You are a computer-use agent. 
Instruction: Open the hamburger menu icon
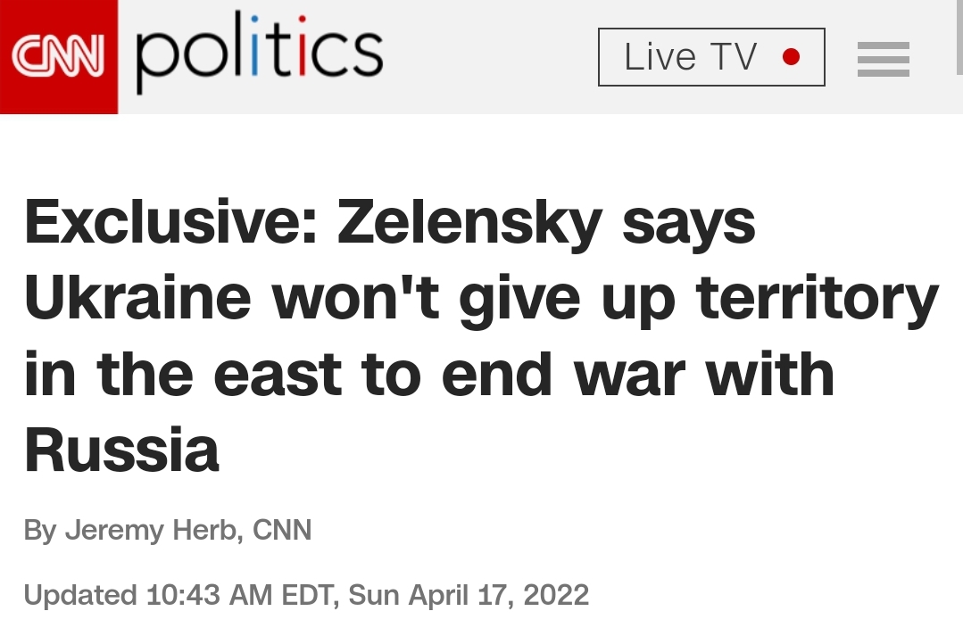[884, 59]
